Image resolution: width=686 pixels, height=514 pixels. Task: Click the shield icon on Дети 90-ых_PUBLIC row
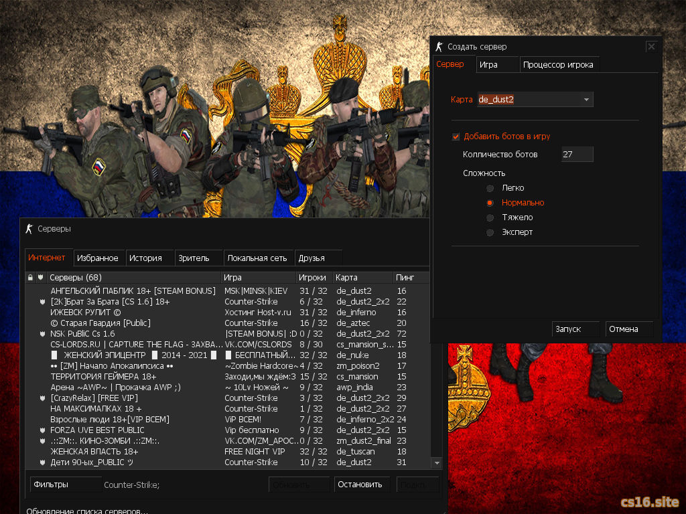(42, 462)
